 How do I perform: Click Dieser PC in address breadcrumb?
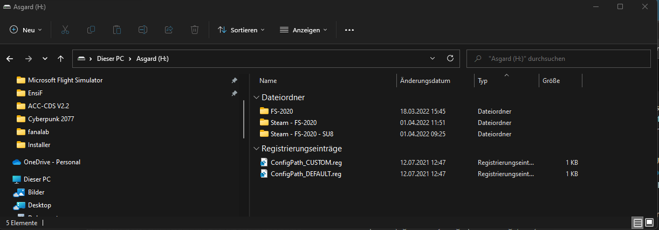(110, 58)
